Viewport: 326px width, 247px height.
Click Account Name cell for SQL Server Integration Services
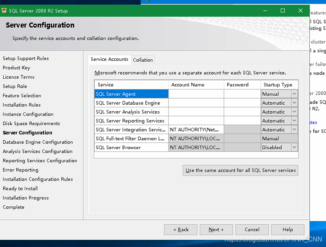(196, 130)
